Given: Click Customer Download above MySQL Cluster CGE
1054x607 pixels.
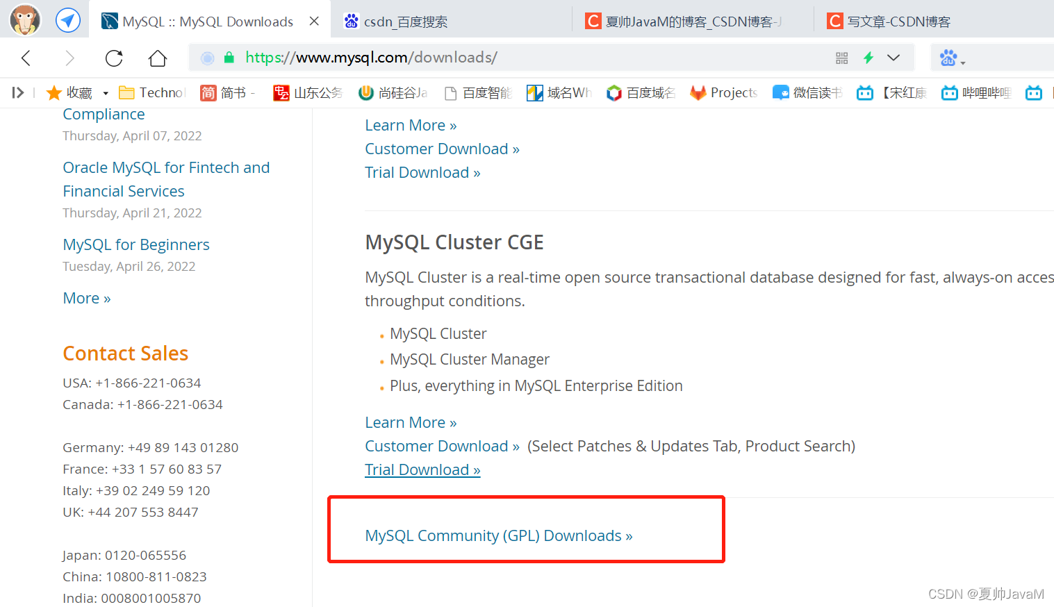Looking at the screenshot, I should pos(442,149).
